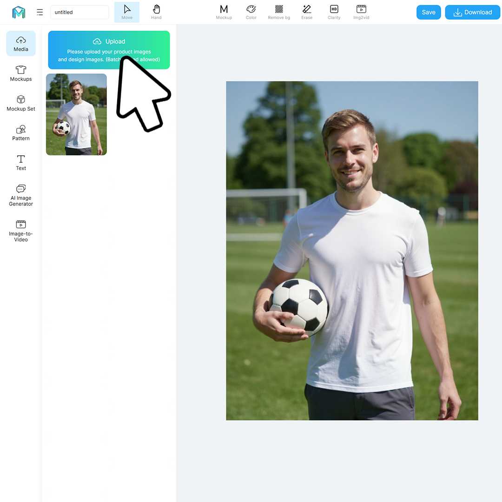Apply Remove bg to image
The width and height of the screenshot is (502, 502).
(x=279, y=12)
